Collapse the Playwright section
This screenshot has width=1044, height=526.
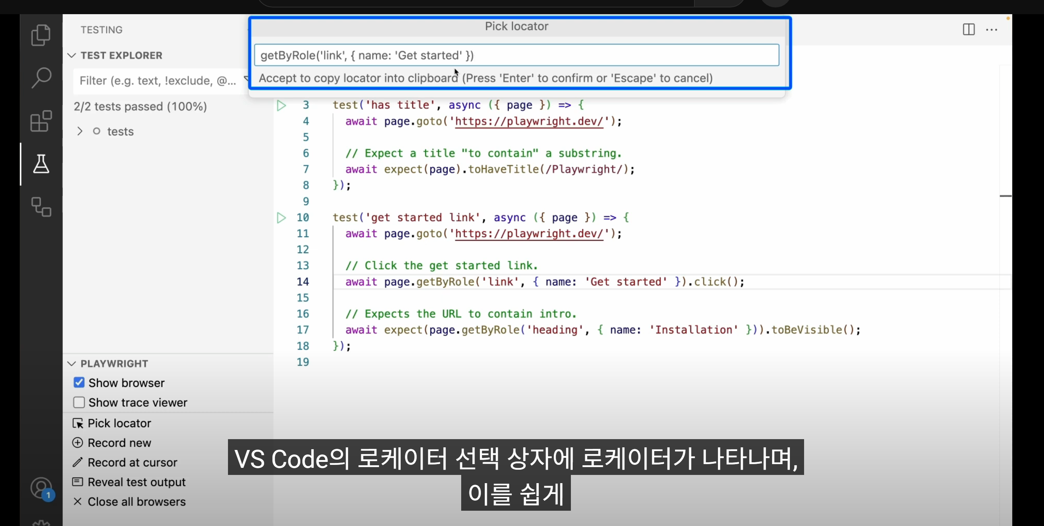coord(72,363)
